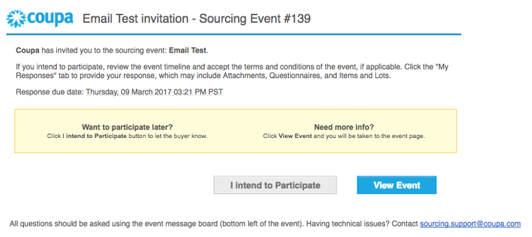Screen dimensions: 532x237
Task: Open the sourcing.support@coupa.com email link
Action: [x=470, y=224]
